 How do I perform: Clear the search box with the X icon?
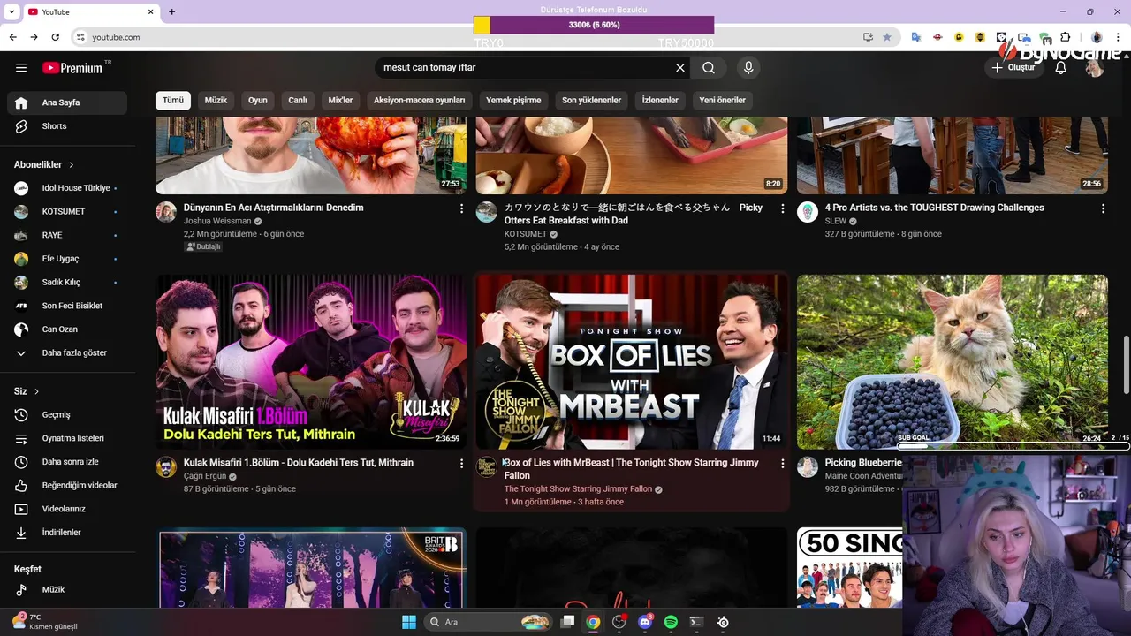(x=680, y=68)
